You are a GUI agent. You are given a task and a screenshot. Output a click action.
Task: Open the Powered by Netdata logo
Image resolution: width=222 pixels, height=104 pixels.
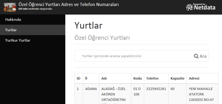pos(201,7)
